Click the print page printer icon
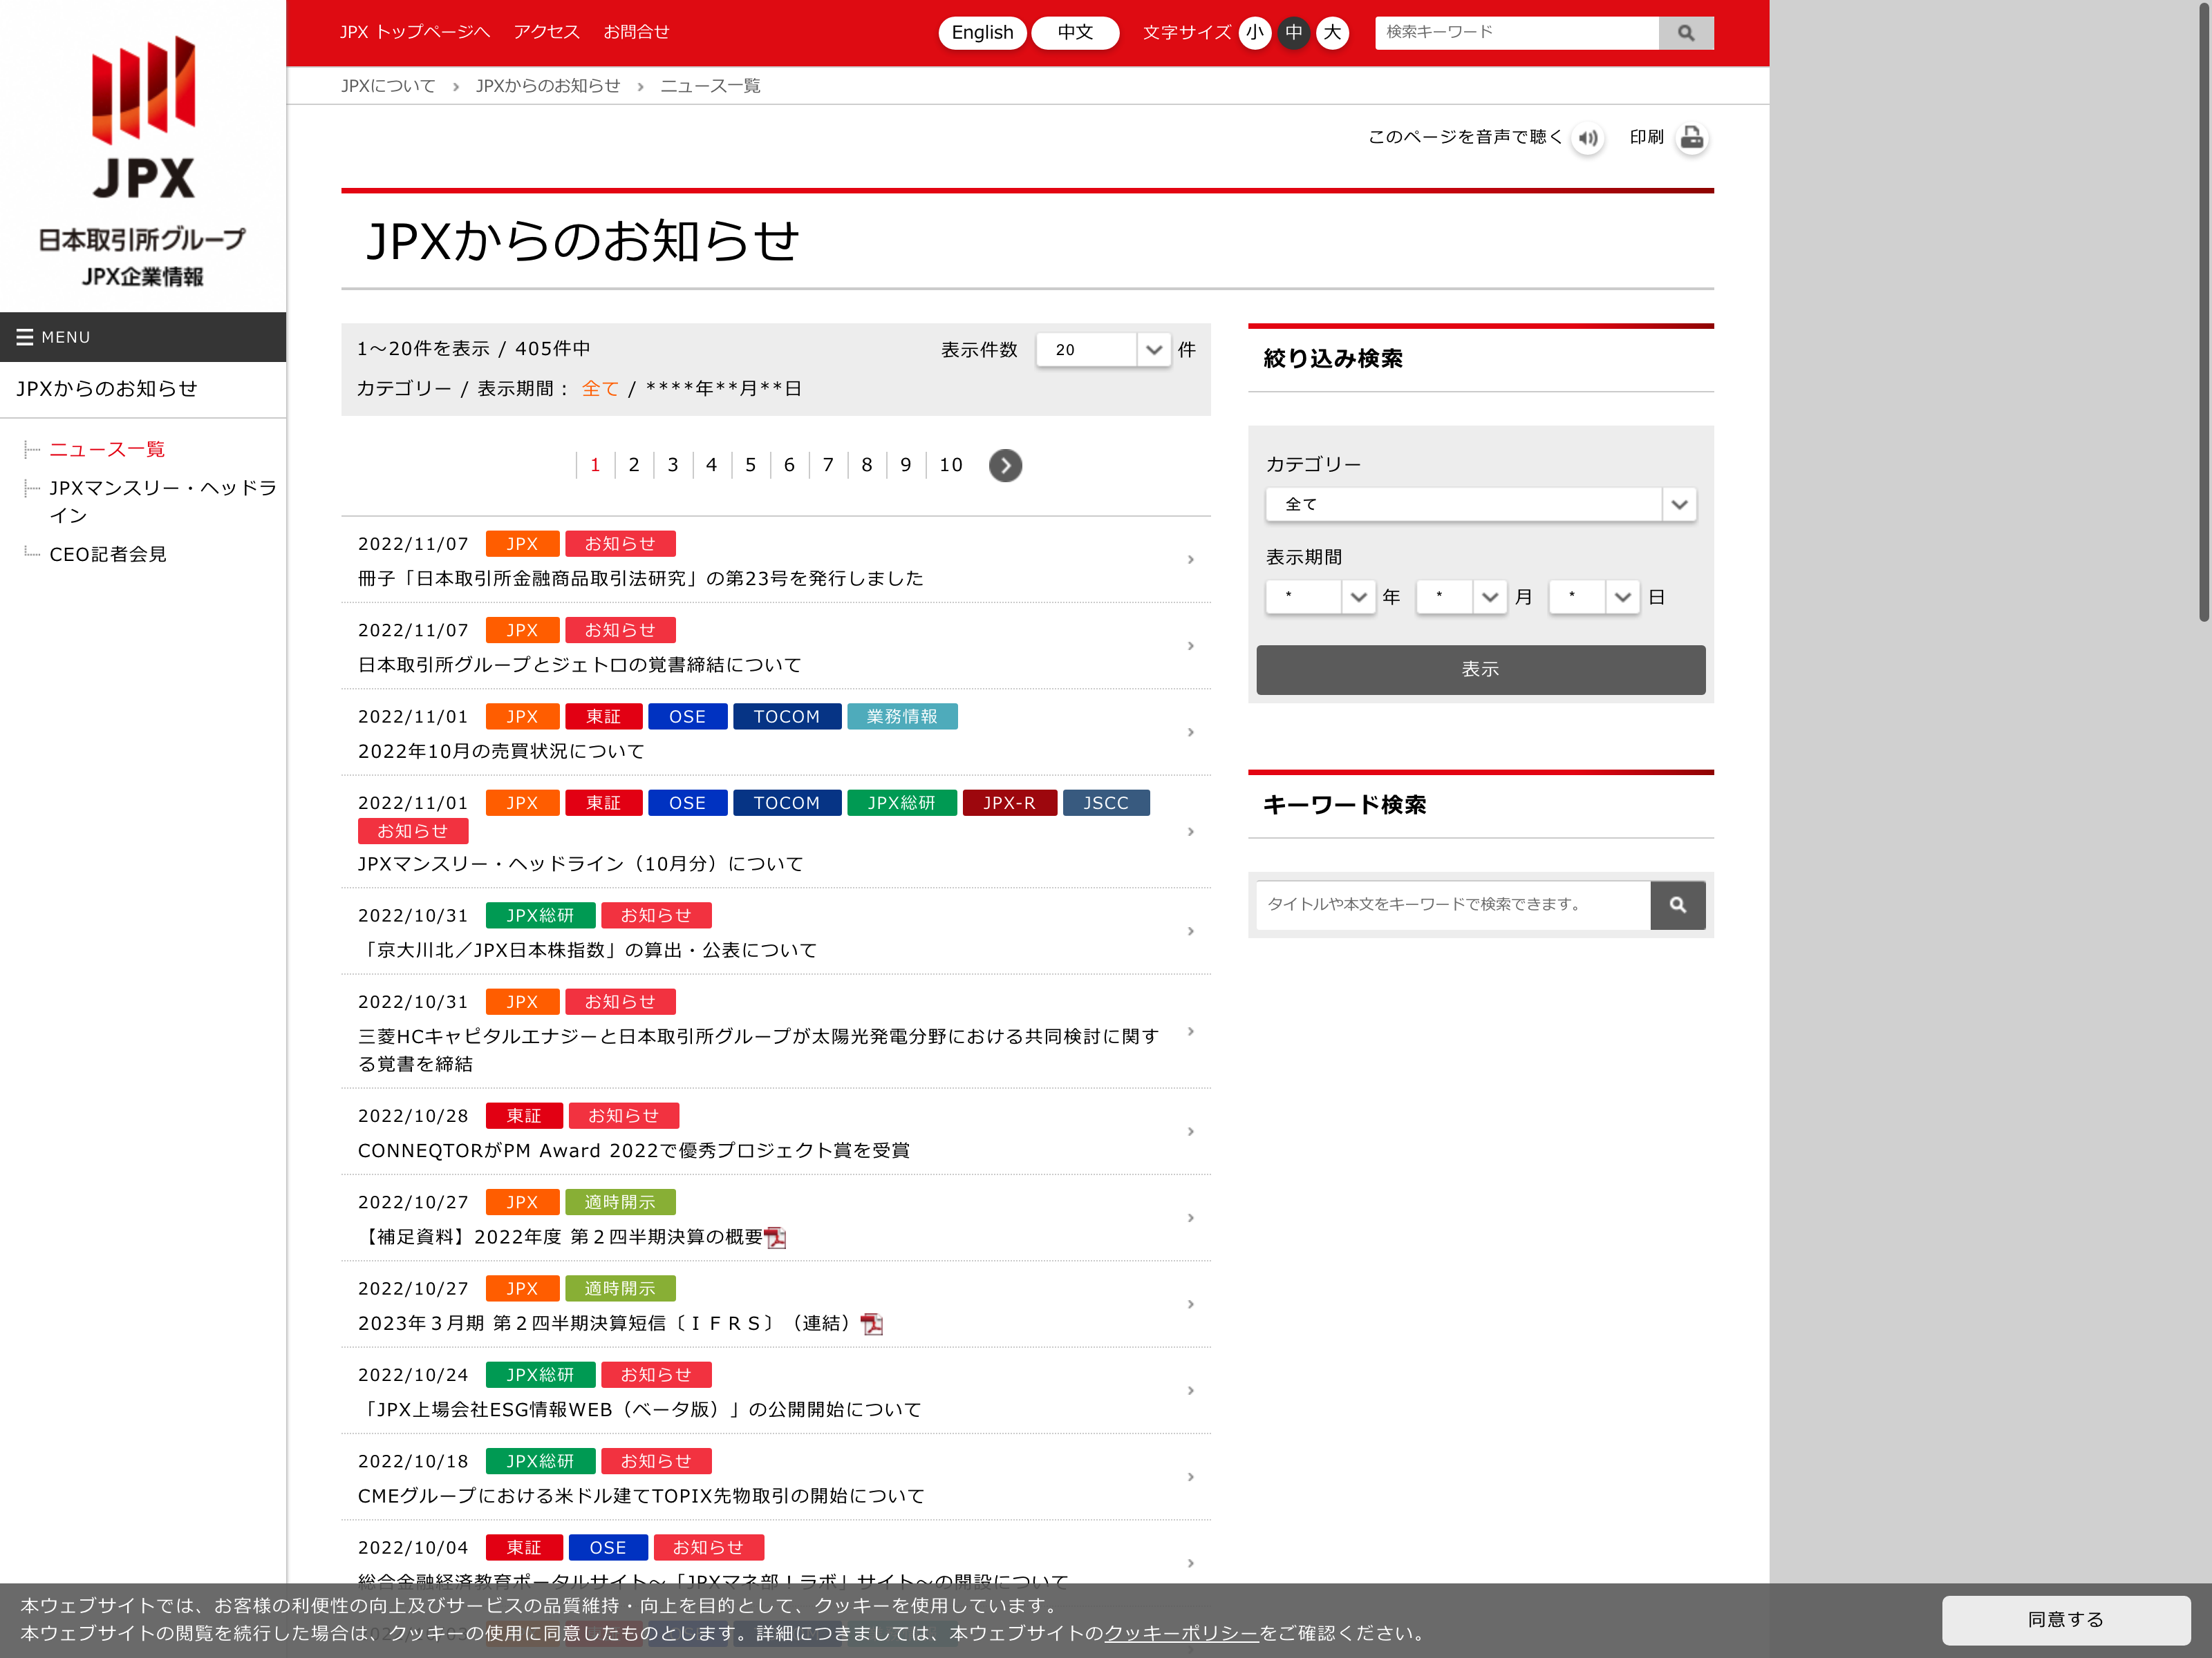 pyautogui.click(x=1691, y=138)
